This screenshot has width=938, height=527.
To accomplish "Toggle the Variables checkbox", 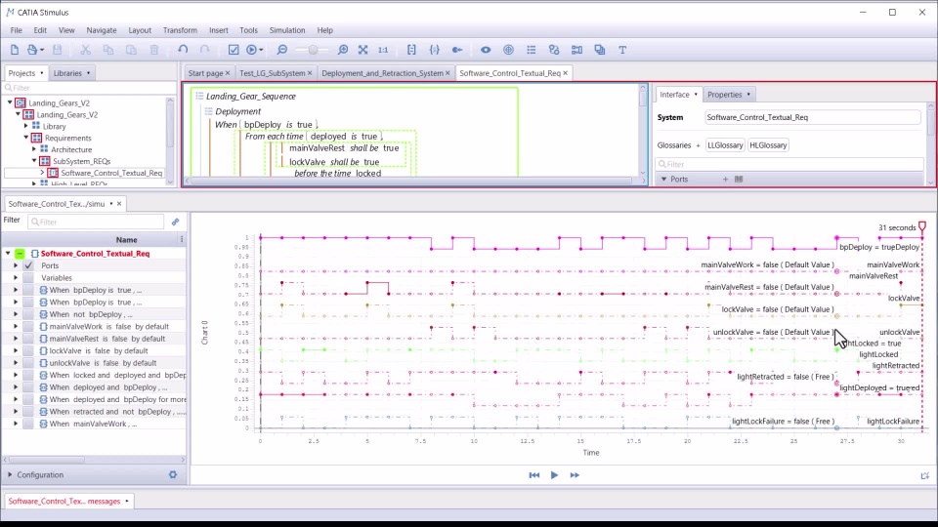I will [28, 278].
